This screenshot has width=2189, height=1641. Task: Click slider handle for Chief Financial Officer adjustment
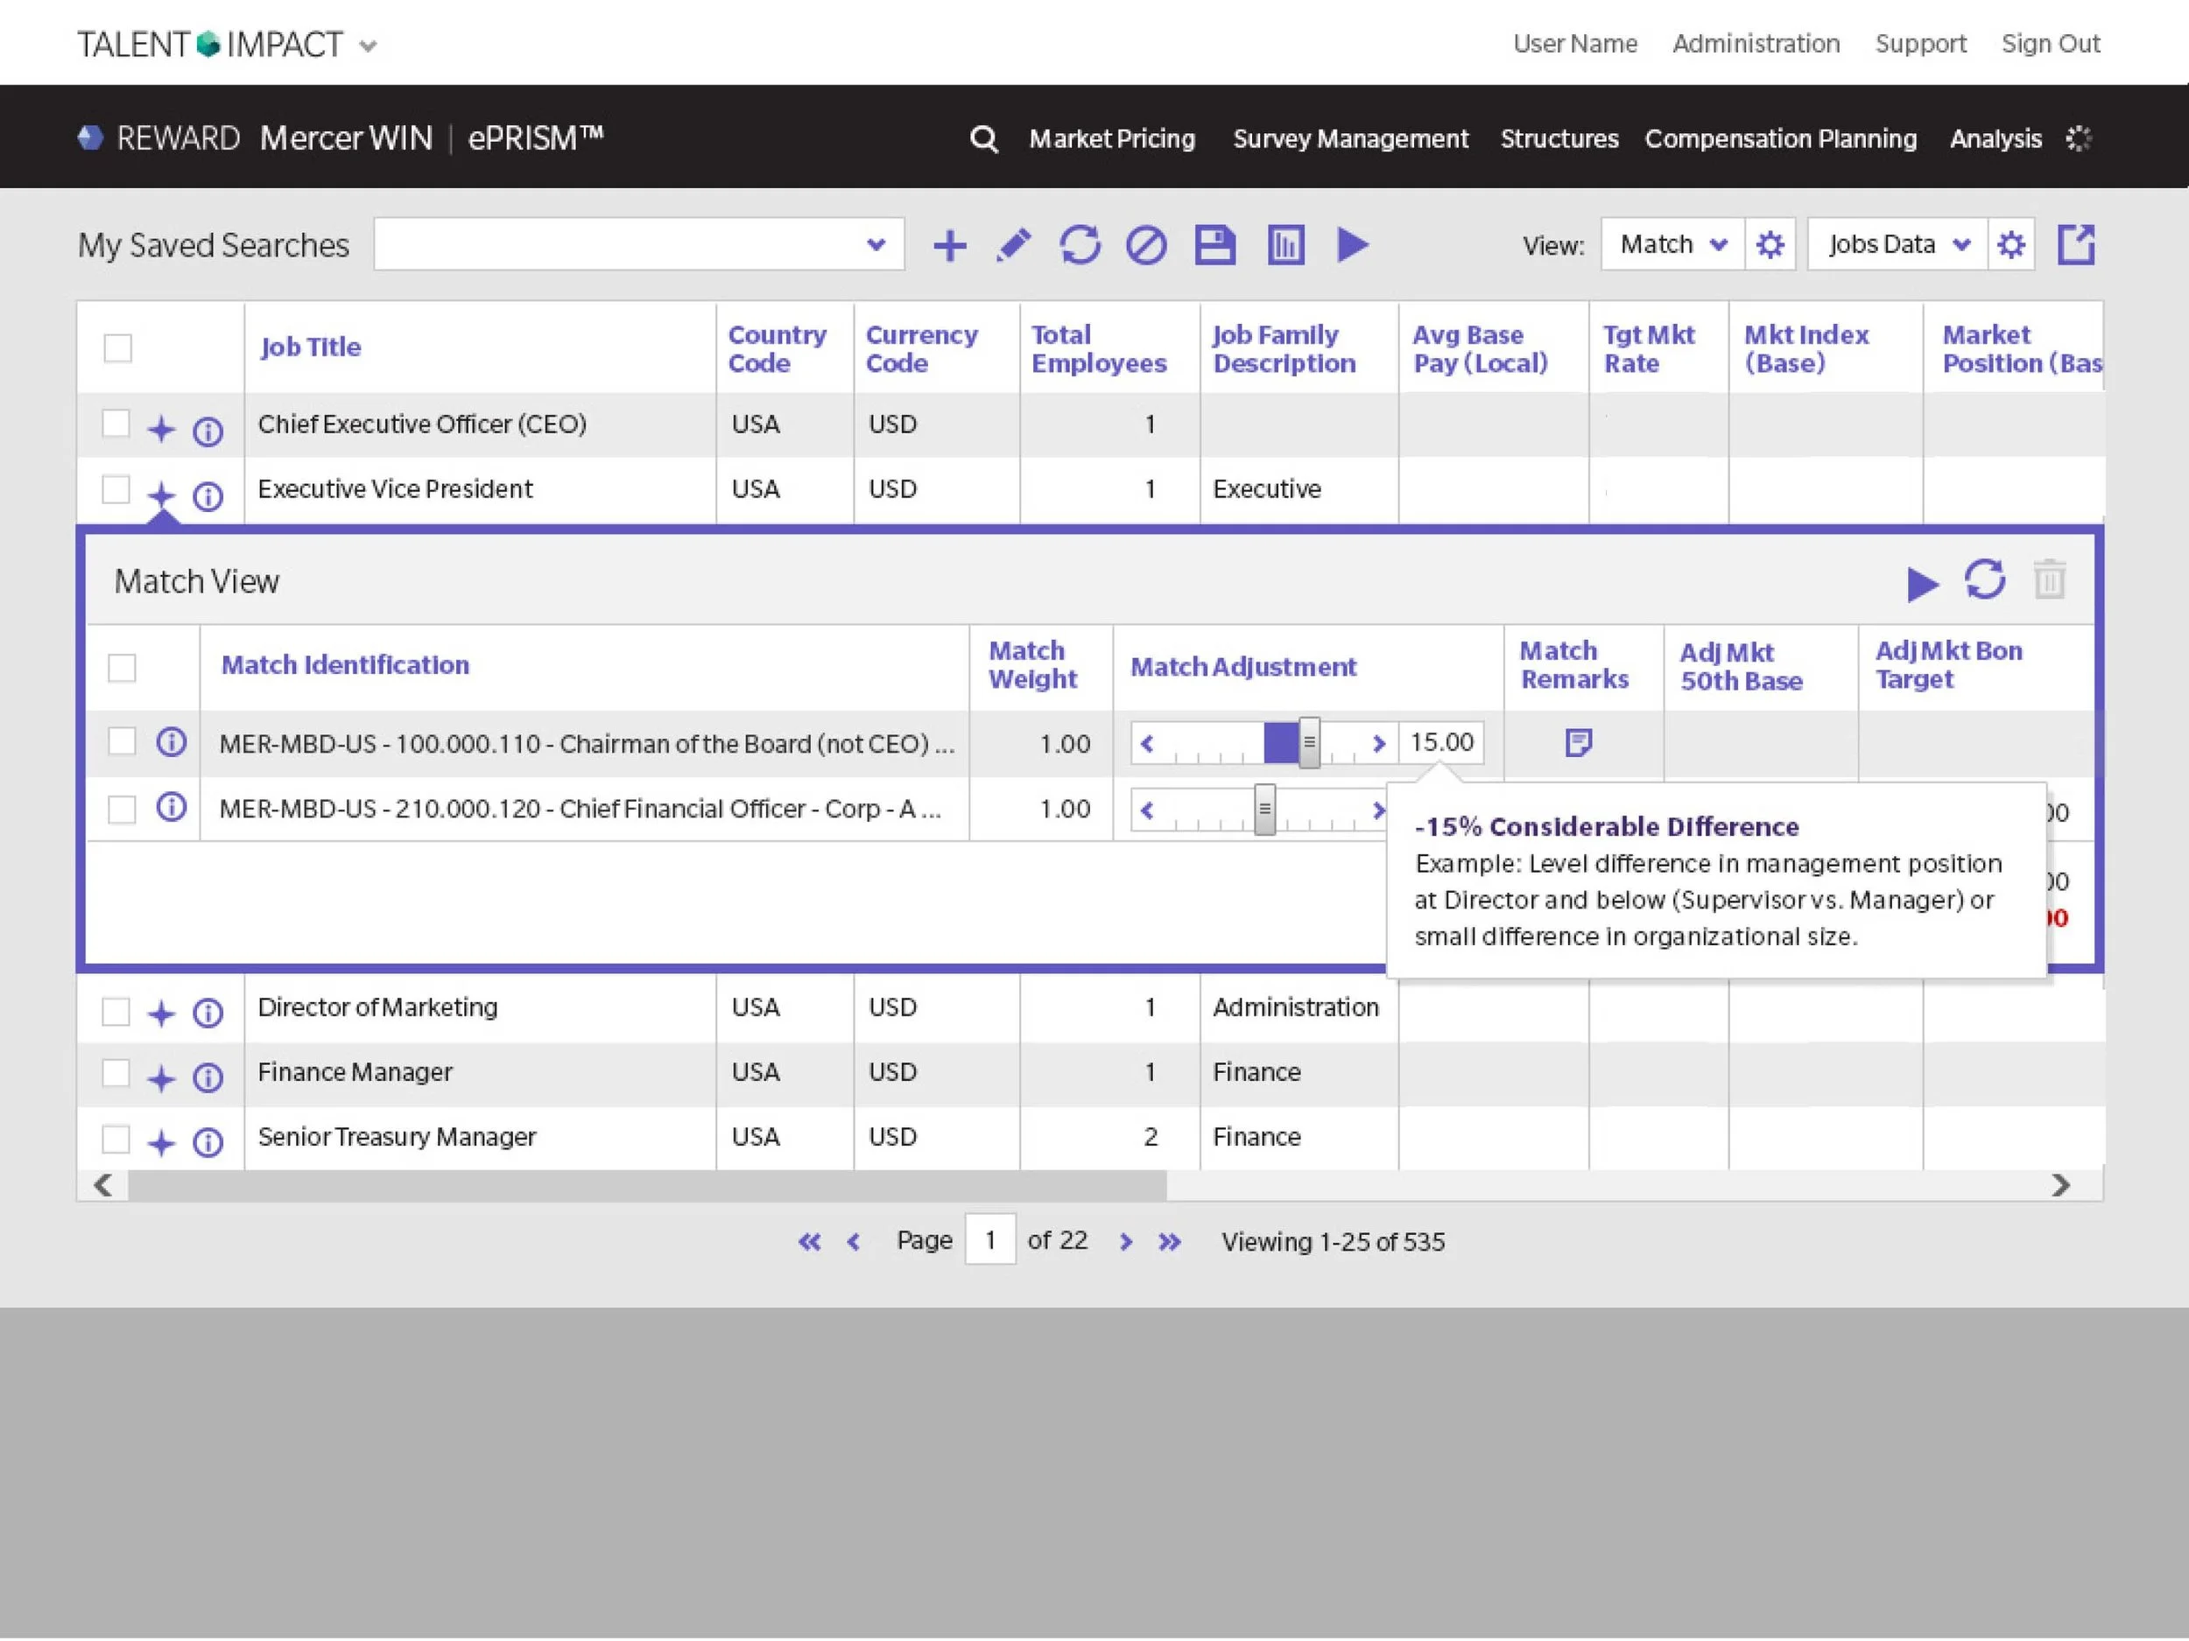(1263, 810)
